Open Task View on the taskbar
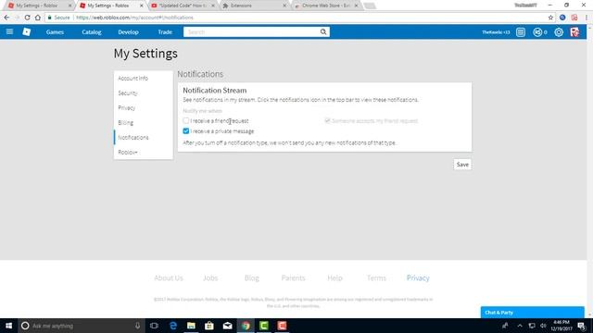This screenshot has width=593, height=333. point(154,326)
